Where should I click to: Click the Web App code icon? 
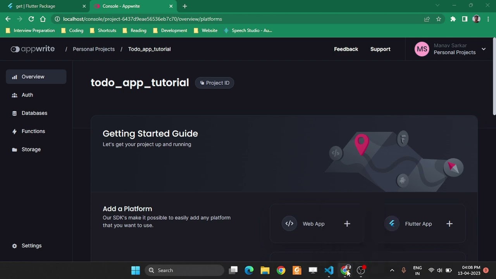pos(289,224)
